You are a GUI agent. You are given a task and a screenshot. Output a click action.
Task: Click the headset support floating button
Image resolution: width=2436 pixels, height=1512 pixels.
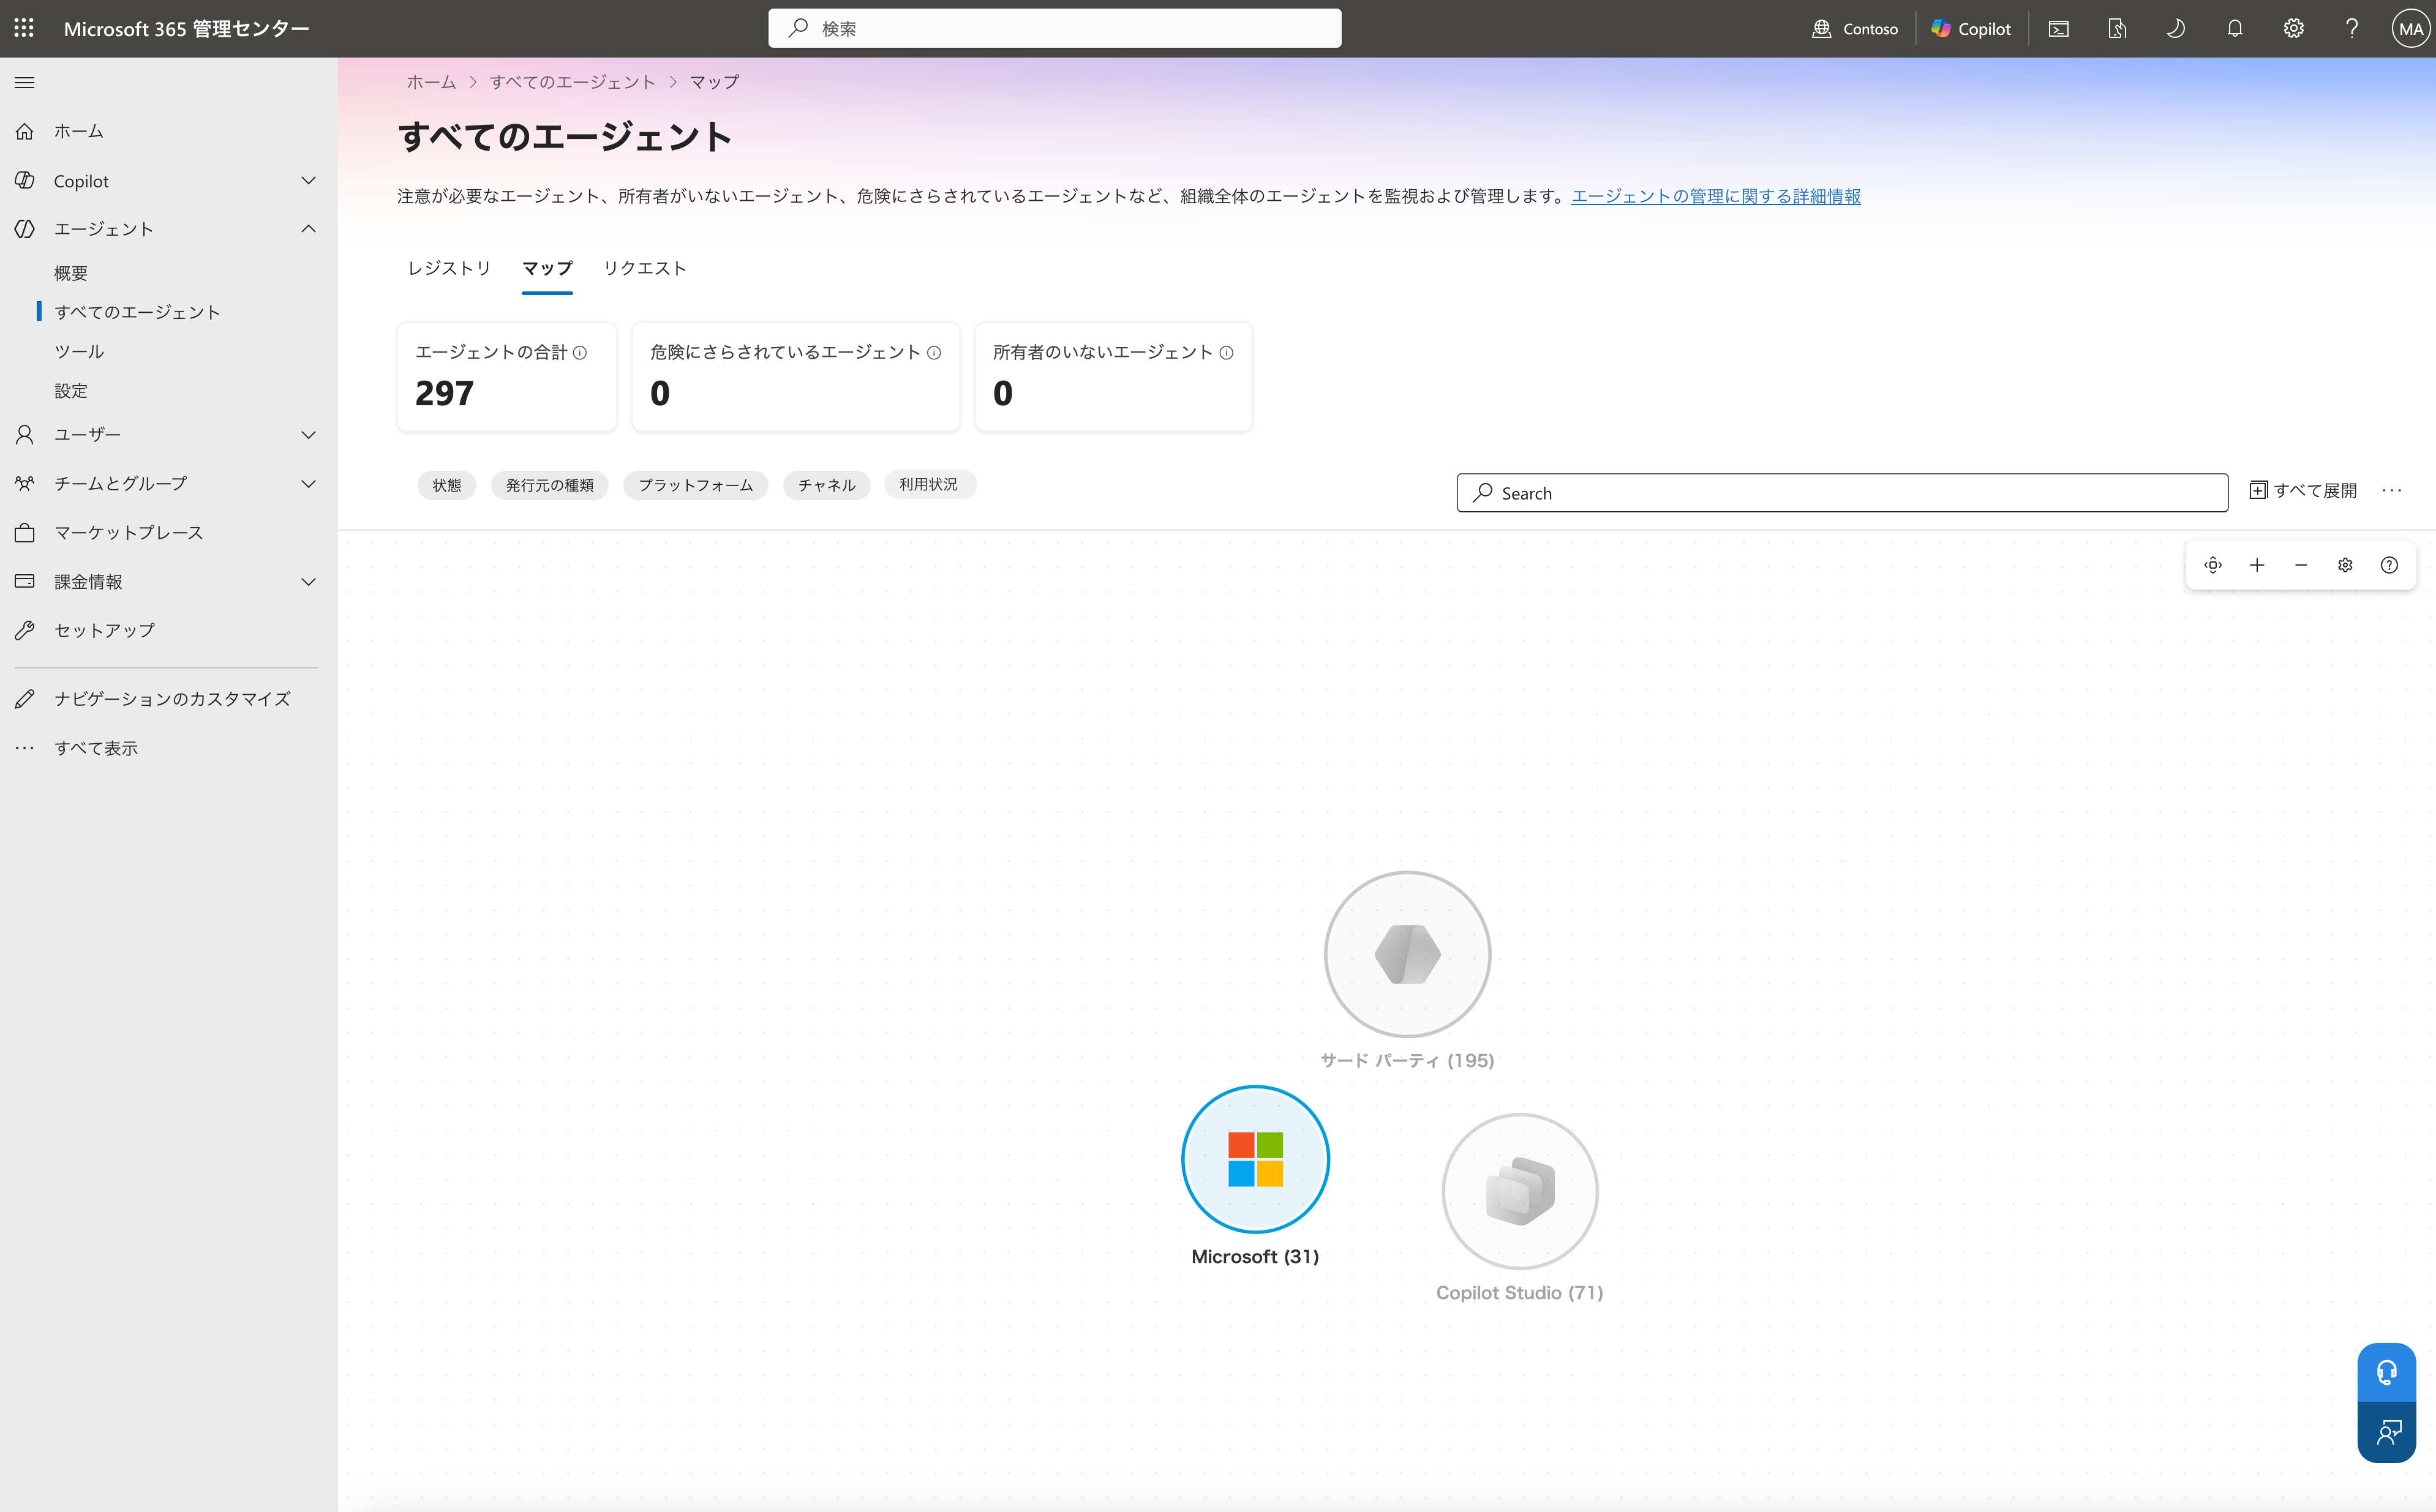[2387, 1372]
